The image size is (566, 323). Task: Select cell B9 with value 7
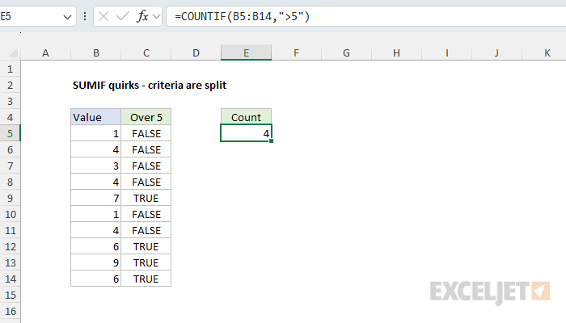[x=96, y=199]
